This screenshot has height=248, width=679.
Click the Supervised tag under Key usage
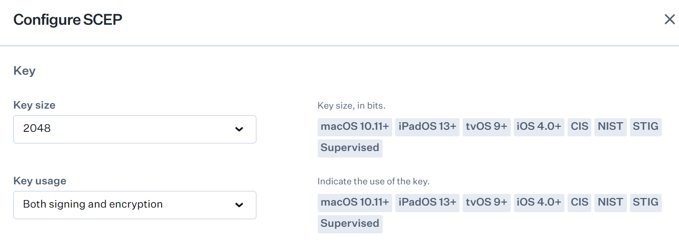350,224
